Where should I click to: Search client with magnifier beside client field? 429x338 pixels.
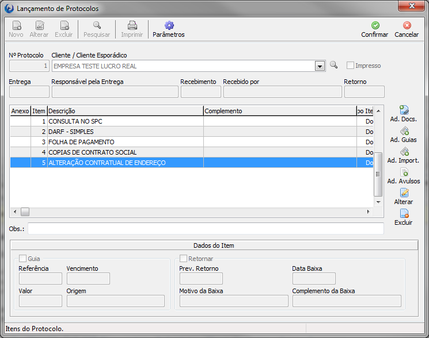click(333, 65)
